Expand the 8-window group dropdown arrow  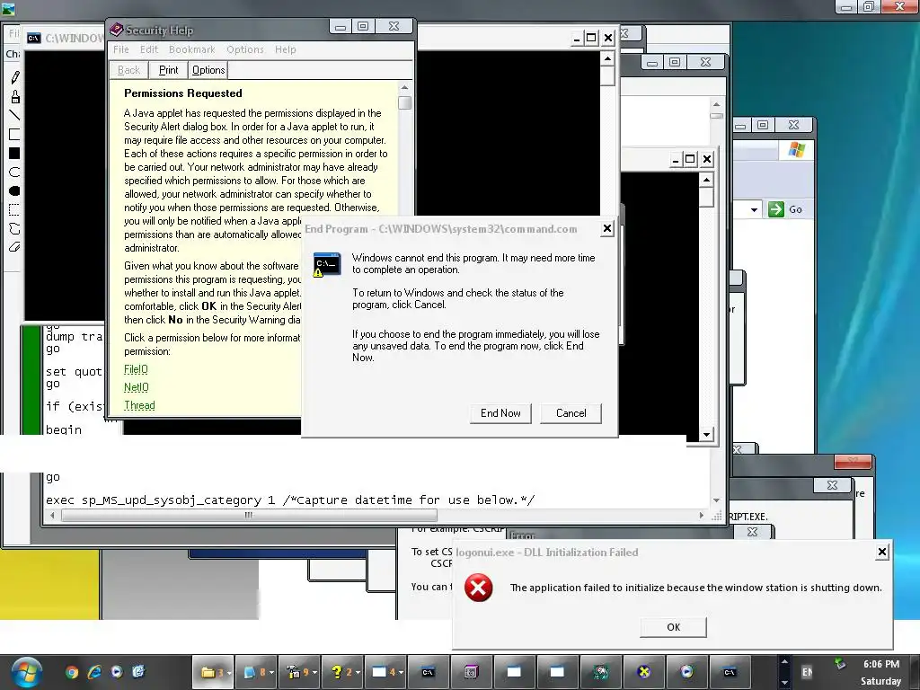(271, 673)
